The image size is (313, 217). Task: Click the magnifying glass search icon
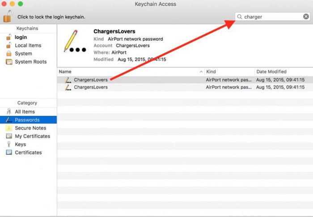tap(240, 17)
